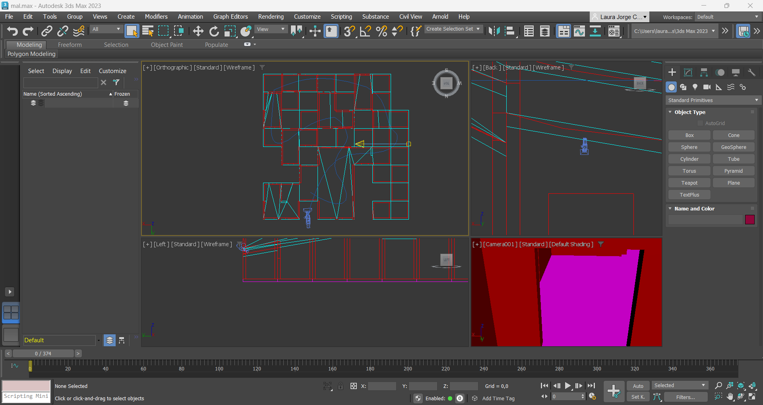
Task: Activate Select and Move tool
Action: (x=198, y=31)
